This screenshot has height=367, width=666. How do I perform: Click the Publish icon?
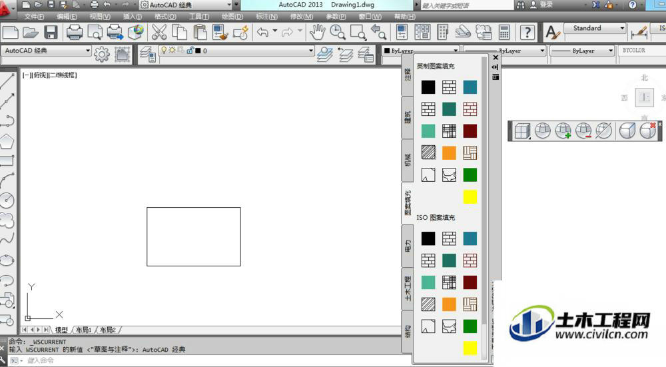115,32
